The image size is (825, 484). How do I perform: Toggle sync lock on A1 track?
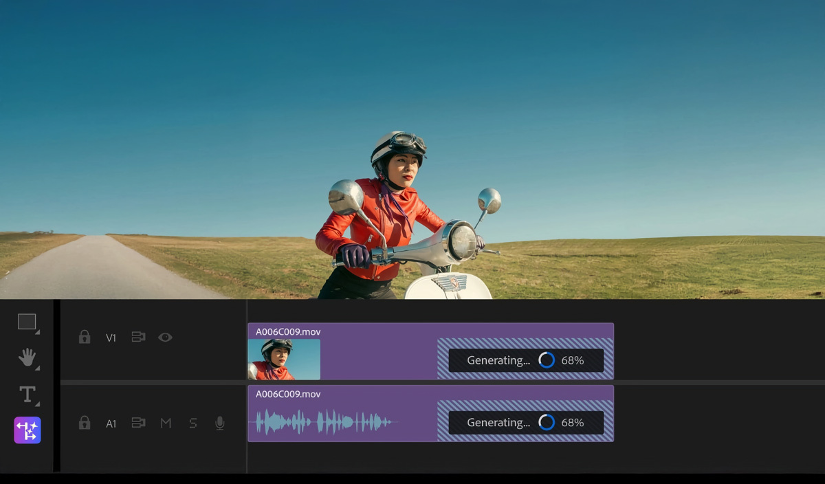(x=138, y=423)
